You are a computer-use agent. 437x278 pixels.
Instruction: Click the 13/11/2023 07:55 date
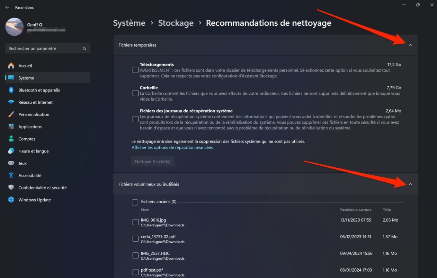[356, 220]
